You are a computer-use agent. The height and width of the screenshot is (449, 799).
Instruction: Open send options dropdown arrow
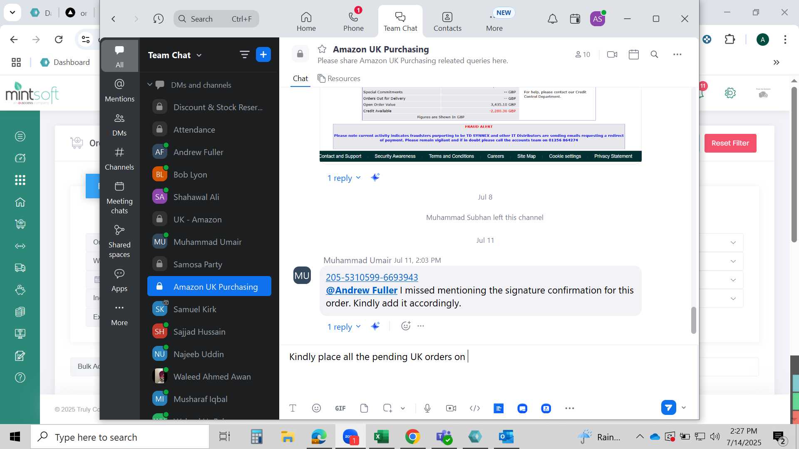tap(683, 407)
